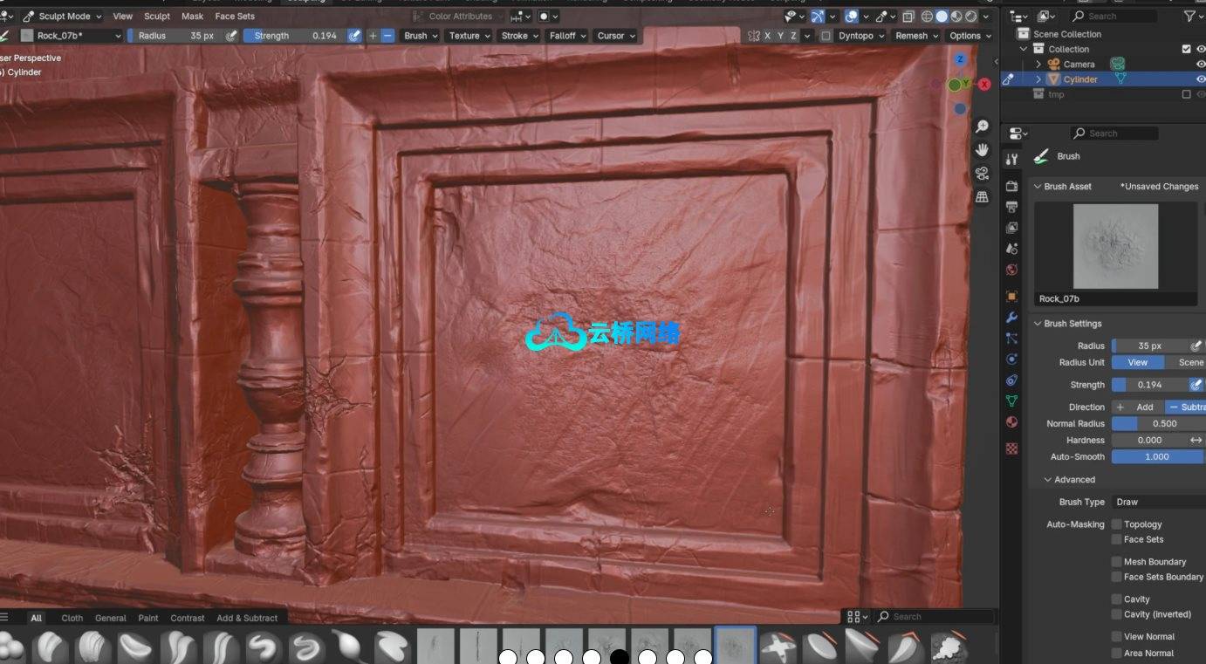Open the Object Data green triangle tab
Viewport: 1206px width, 664px height.
1011,401
